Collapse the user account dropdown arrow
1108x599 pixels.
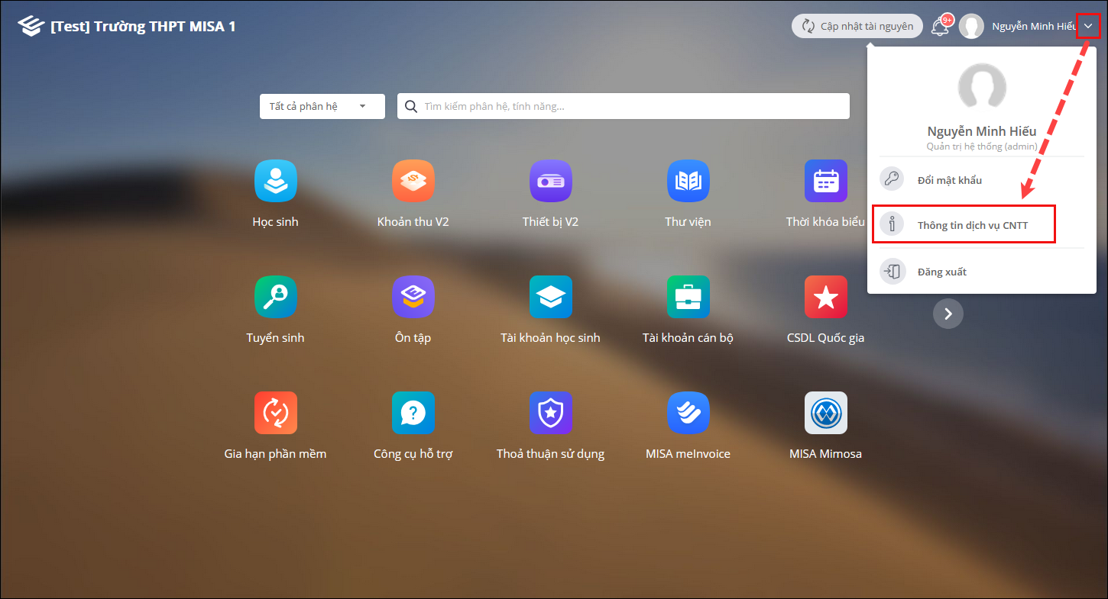(x=1088, y=26)
